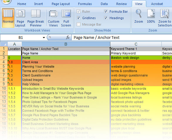This screenshot has height=140, width=172.
Task: Select column C header
Action: pos(136,44)
